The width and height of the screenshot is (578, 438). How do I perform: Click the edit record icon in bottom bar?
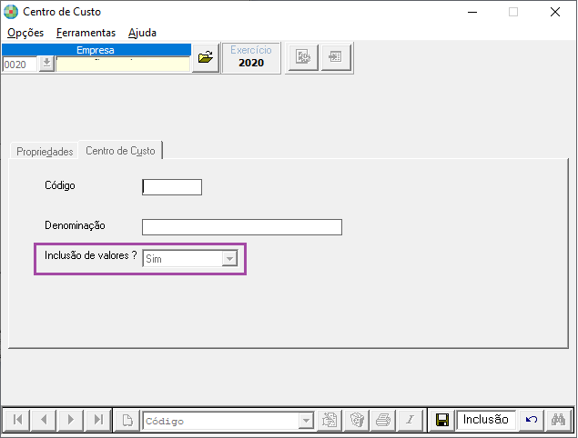click(330, 420)
